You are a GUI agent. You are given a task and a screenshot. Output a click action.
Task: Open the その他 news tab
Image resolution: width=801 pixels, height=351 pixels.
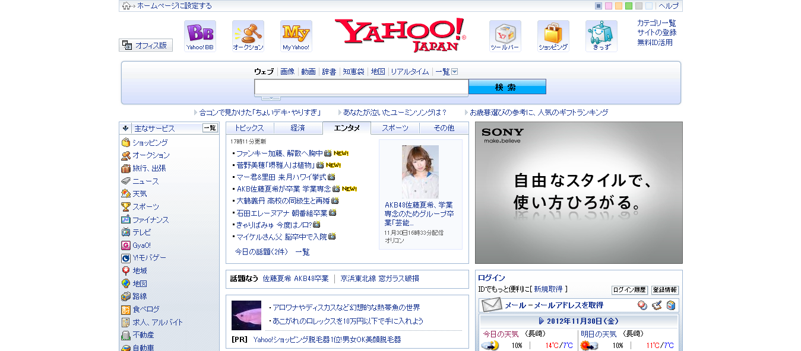pyautogui.click(x=444, y=128)
